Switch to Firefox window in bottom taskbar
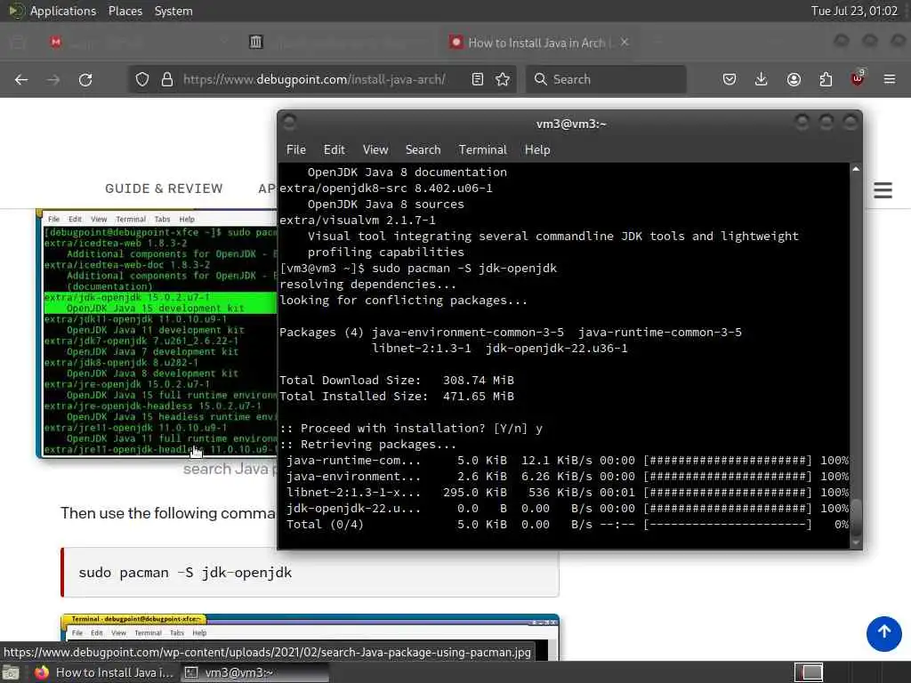 point(103,672)
